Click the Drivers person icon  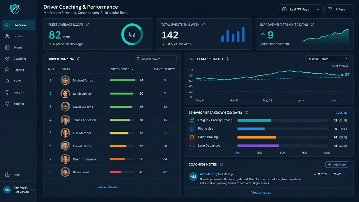pyautogui.click(x=8, y=36)
